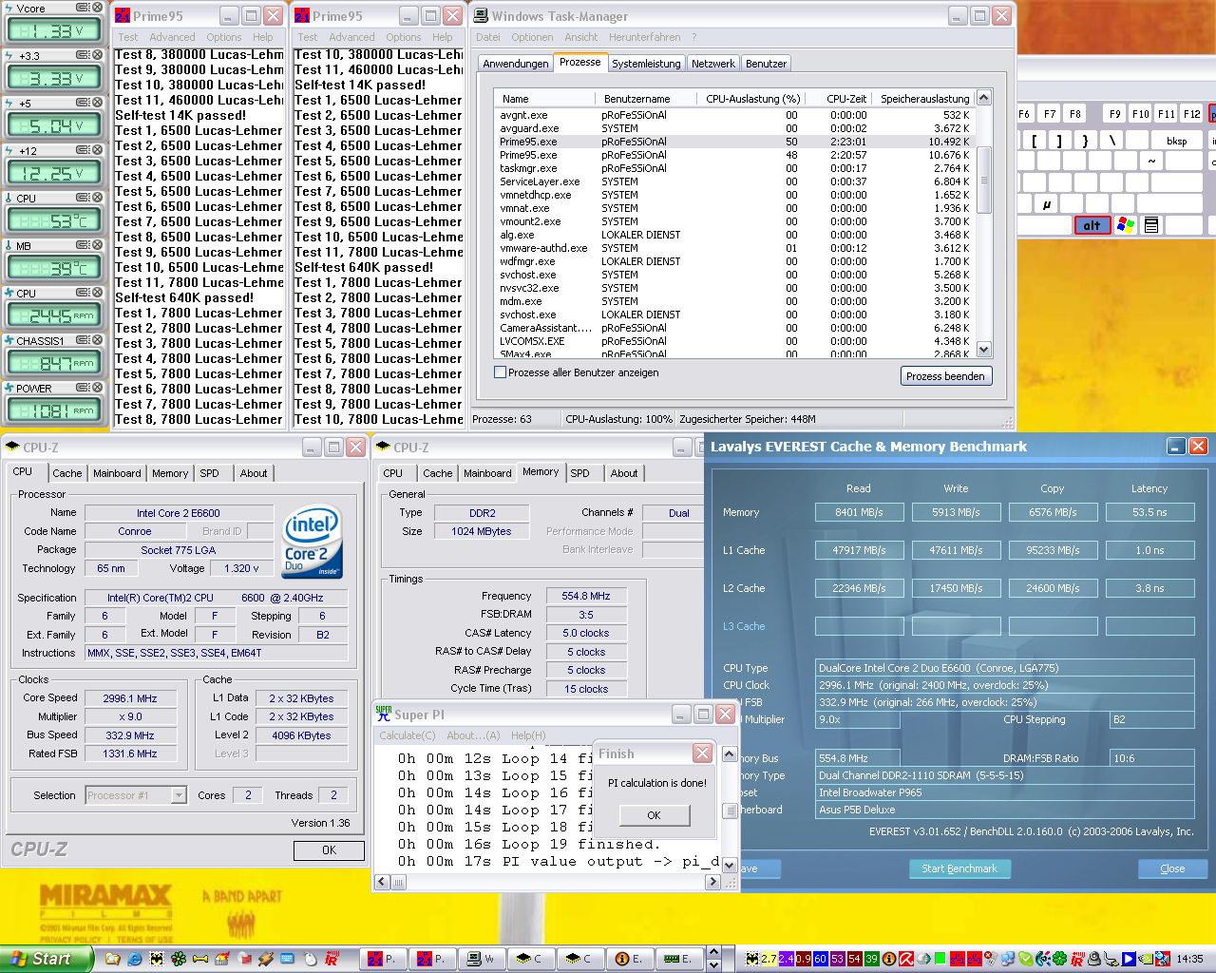Click the 14:35 clock in system tray

(x=1189, y=959)
